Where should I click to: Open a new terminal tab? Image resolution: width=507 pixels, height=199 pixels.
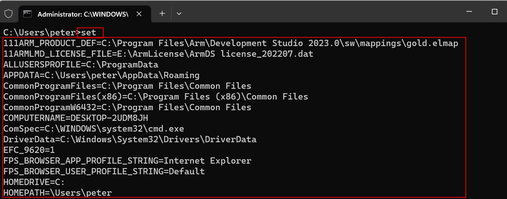click(x=162, y=14)
